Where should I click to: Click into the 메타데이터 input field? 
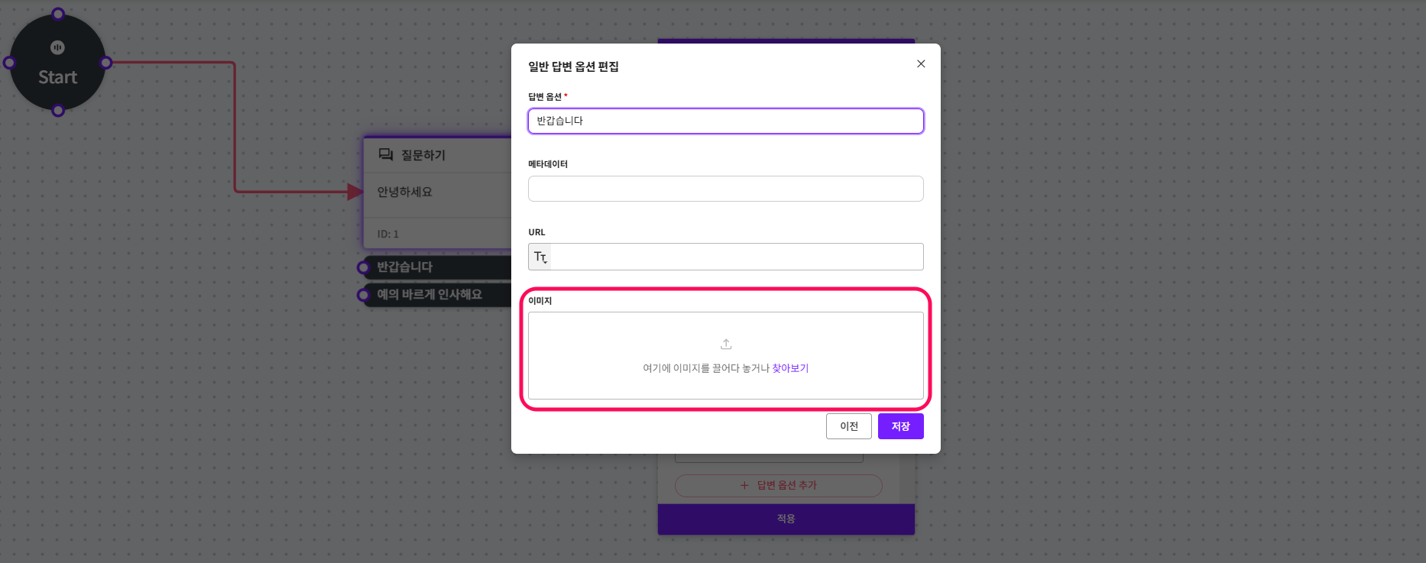[725, 189]
